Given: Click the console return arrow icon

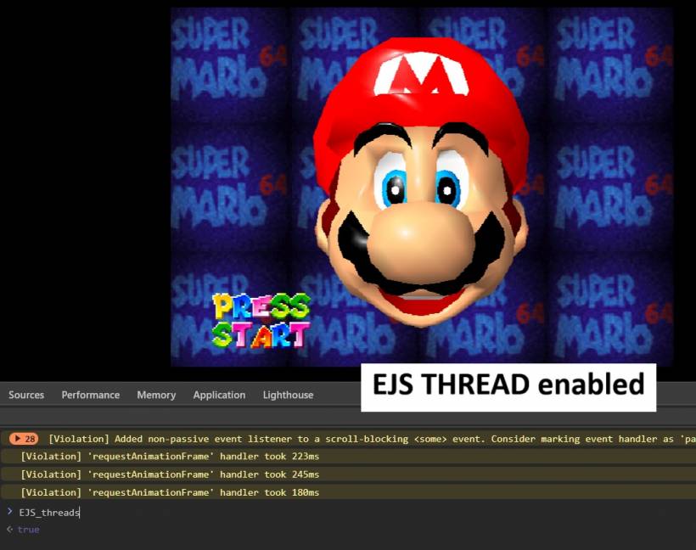Looking at the screenshot, I should click(x=9, y=530).
